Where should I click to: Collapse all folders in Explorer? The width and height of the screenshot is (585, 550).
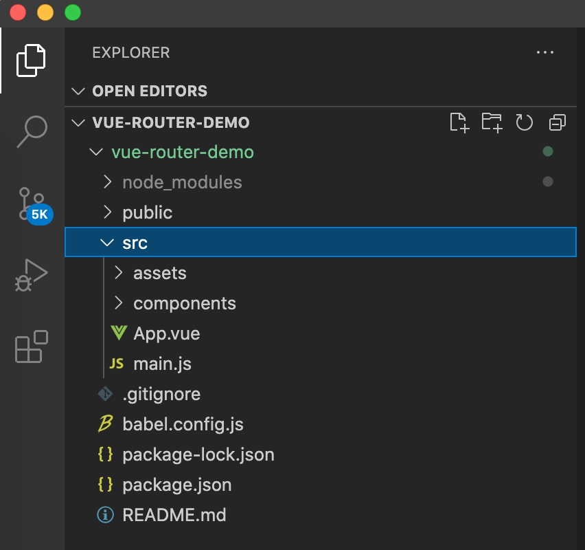click(558, 122)
